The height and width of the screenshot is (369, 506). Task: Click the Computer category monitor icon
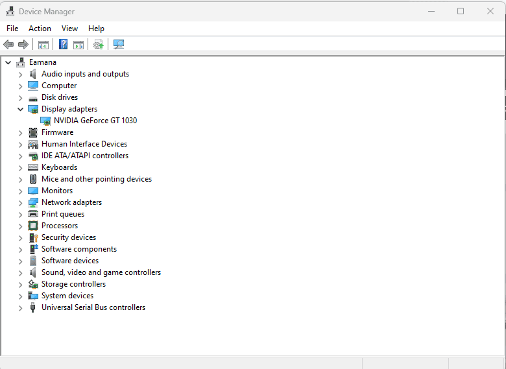[33, 86]
